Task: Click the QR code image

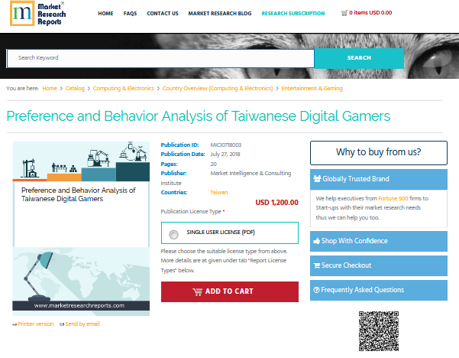Action: (x=379, y=331)
